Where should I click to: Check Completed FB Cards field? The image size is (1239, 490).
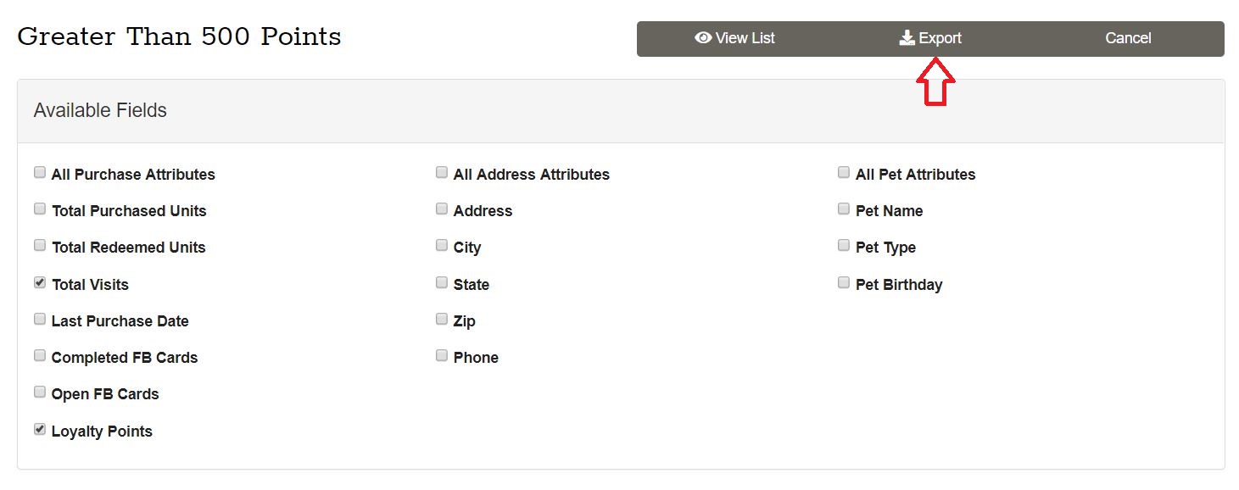[40, 356]
